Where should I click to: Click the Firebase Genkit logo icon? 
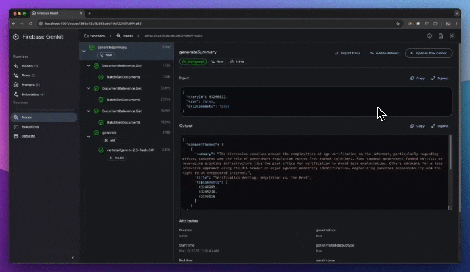point(16,36)
